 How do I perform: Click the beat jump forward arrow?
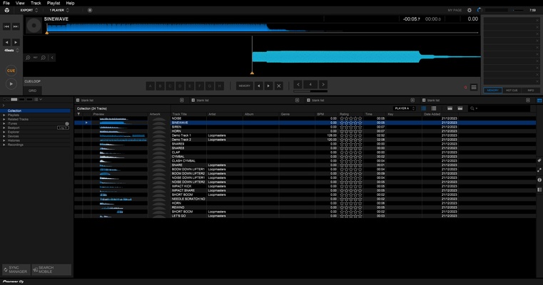pos(16,42)
